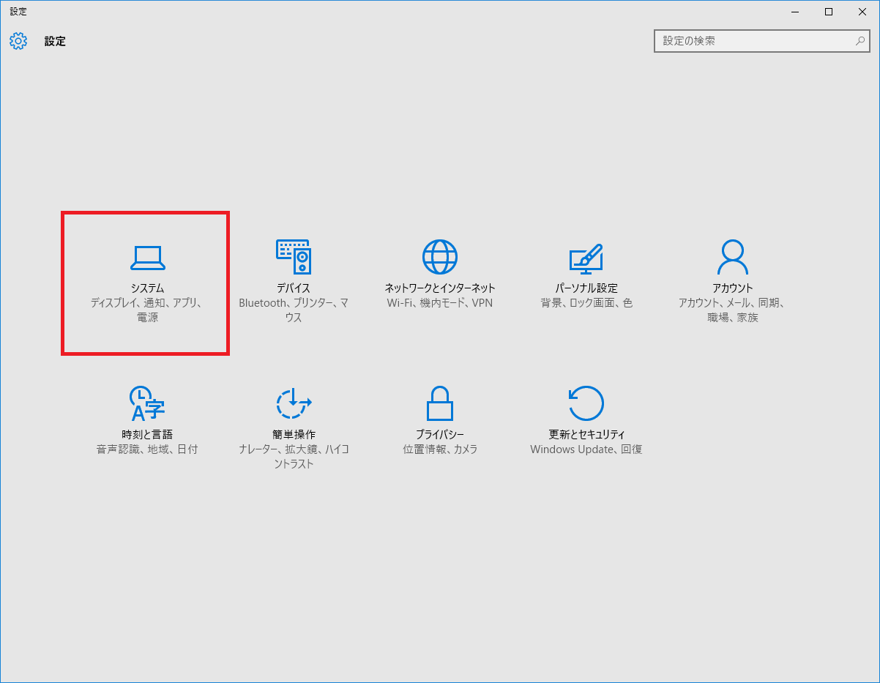Click the システム label text

[147, 288]
